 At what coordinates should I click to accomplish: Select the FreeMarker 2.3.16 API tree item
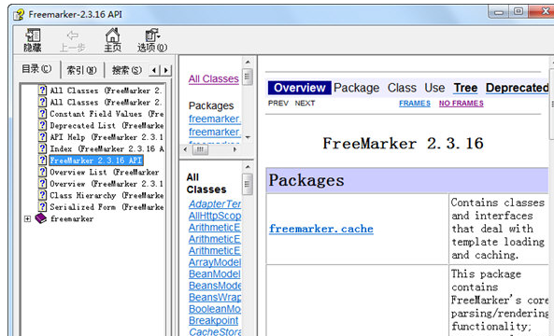(95, 161)
